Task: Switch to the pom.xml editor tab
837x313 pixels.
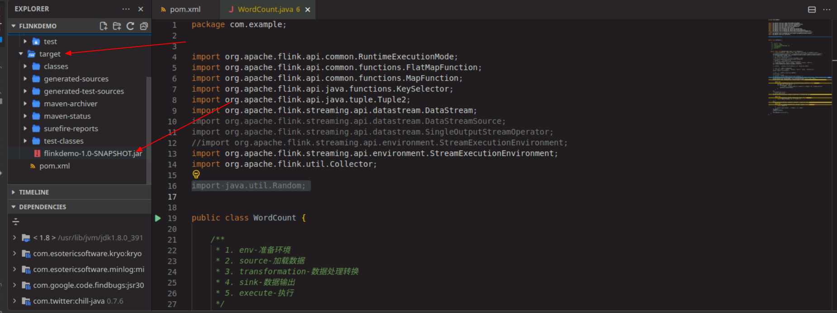Action: click(185, 9)
